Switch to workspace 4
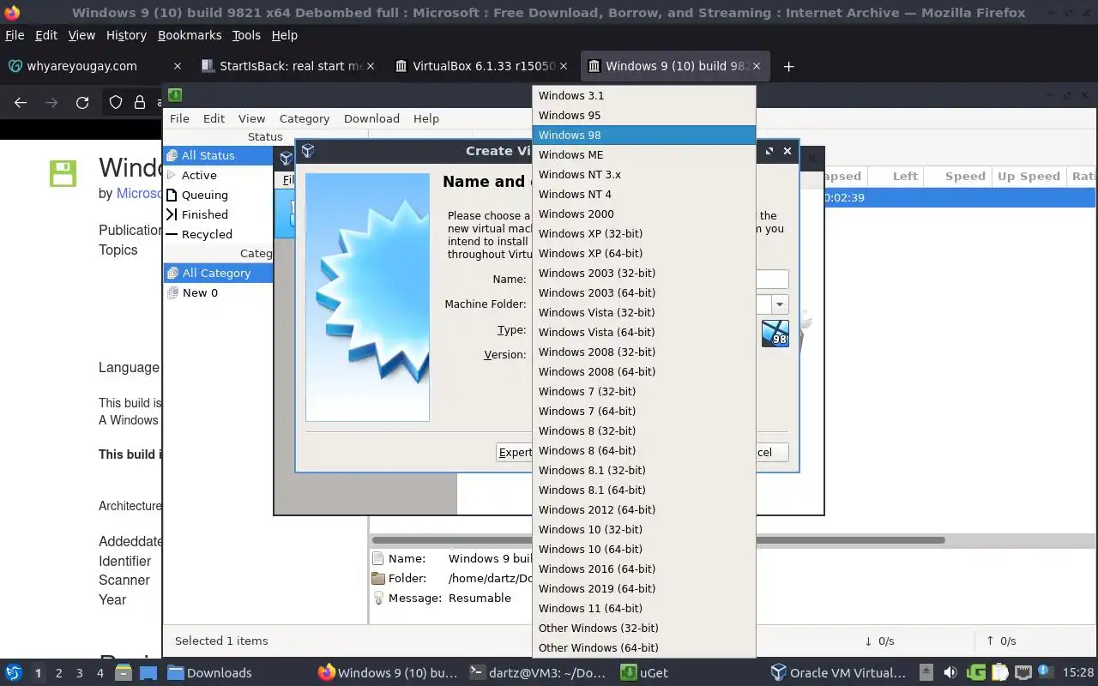 100,673
